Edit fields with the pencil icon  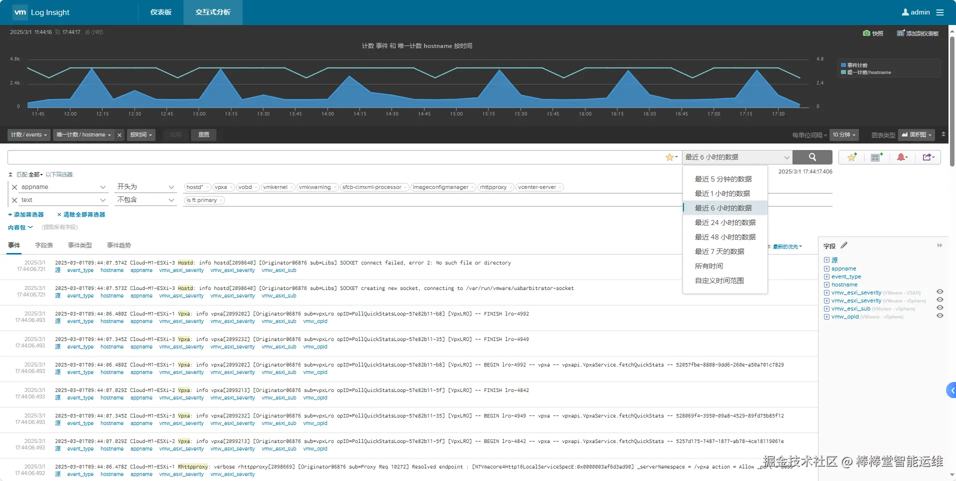coord(844,245)
